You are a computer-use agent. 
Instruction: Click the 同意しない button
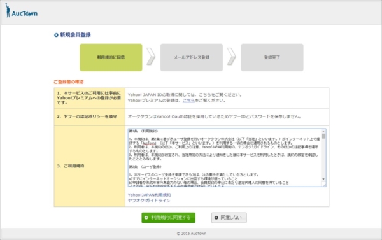tap(229, 218)
